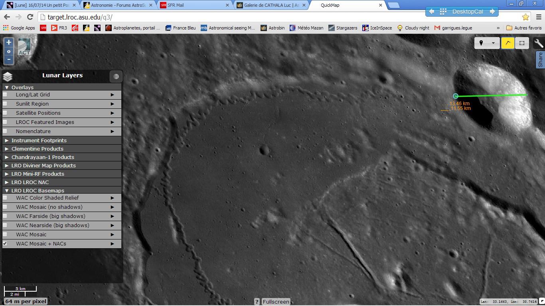Open a new browser tab

click(x=393, y=5)
